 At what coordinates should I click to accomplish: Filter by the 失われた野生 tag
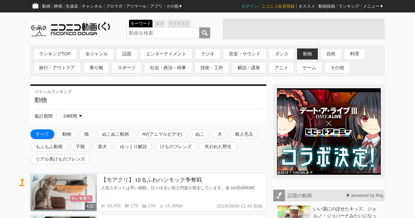coord(218,147)
